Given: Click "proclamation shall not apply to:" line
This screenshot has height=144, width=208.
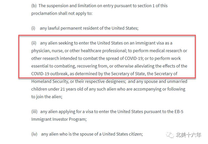Looking at the screenshot, I should coord(62,13).
